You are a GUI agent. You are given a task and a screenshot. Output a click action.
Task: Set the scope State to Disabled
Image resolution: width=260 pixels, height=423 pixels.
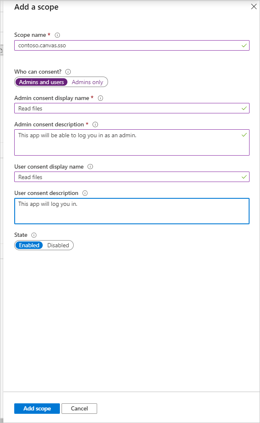coord(58,245)
